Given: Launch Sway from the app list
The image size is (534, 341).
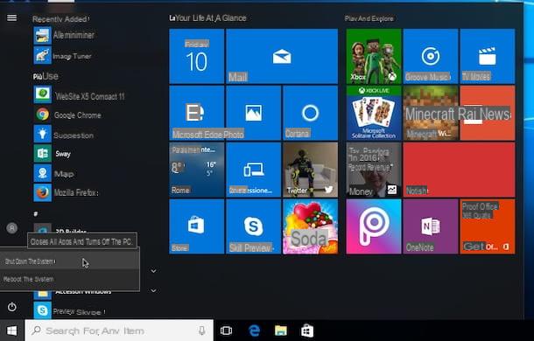Looking at the screenshot, I should (x=53, y=154).
